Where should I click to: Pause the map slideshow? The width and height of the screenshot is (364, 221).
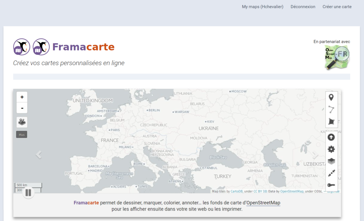click(x=28, y=193)
